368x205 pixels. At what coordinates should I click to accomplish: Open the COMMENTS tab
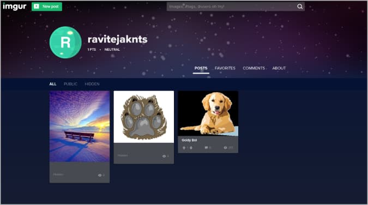254,68
